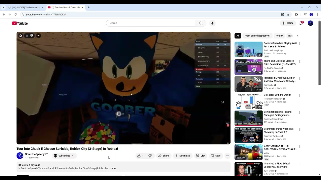Open options for Replaced Myself With AI video

coord(300,78)
